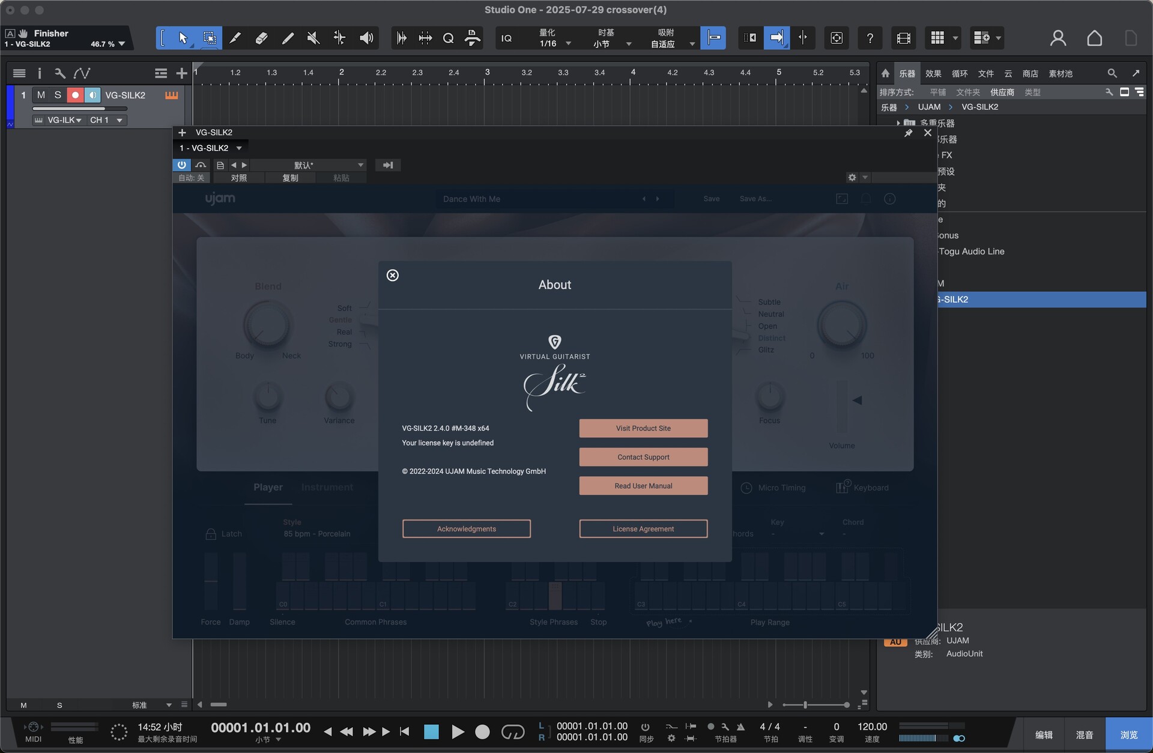Click the Q quantize button
Screen dimensions: 1153x753
click(x=448, y=38)
